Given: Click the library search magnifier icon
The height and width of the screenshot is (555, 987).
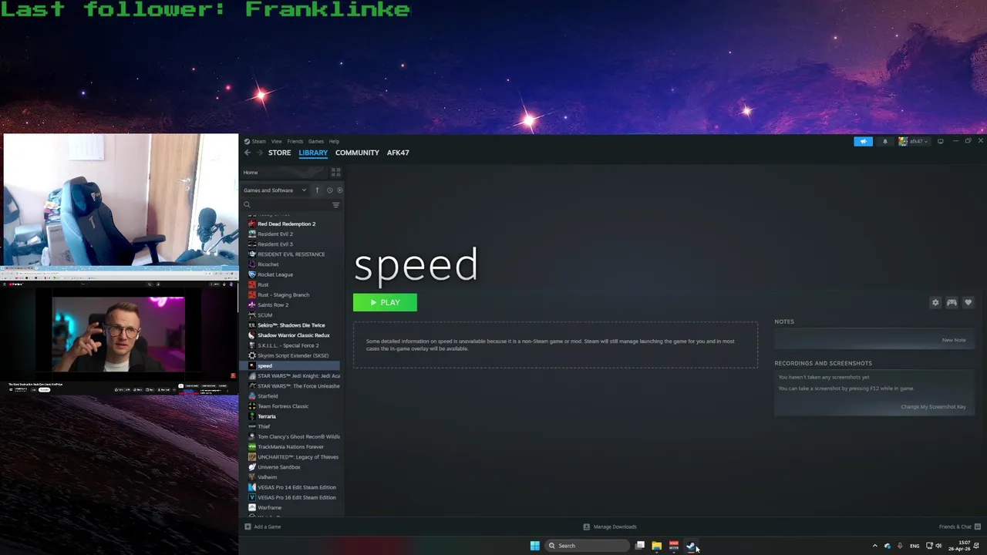Looking at the screenshot, I should (247, 205).
